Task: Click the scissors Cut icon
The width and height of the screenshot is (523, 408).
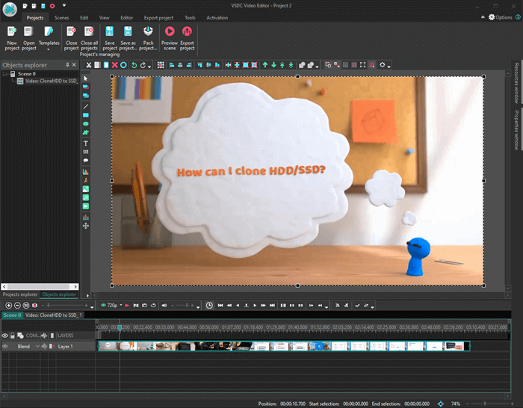Action: tap(88, 65)
